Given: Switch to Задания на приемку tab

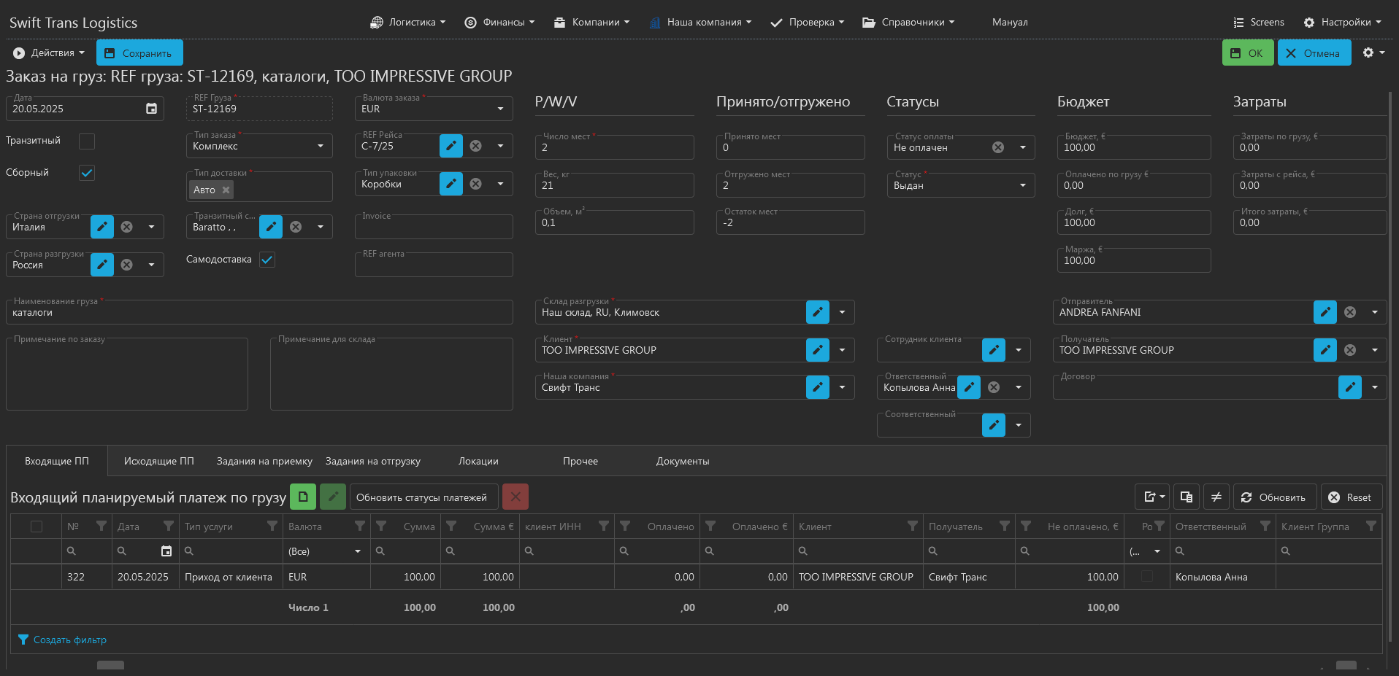Looking at the screenshot, I should click(x=264, y=461).
